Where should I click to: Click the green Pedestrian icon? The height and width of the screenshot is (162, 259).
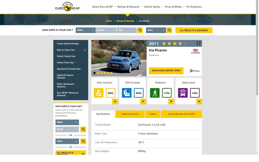(155, 93)
